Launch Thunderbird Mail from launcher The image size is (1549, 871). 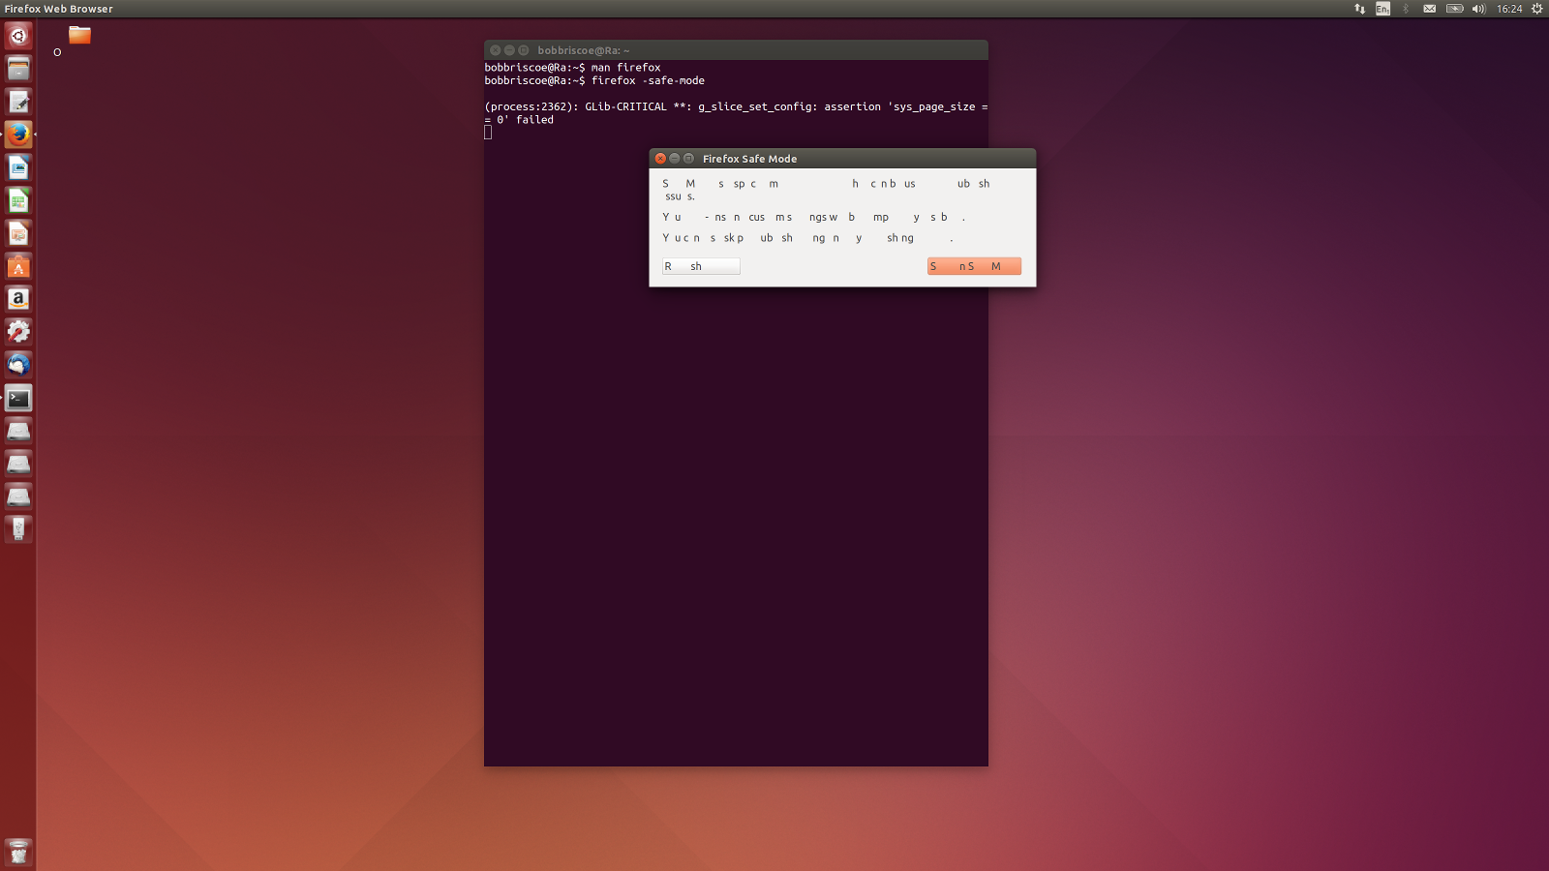18,365
